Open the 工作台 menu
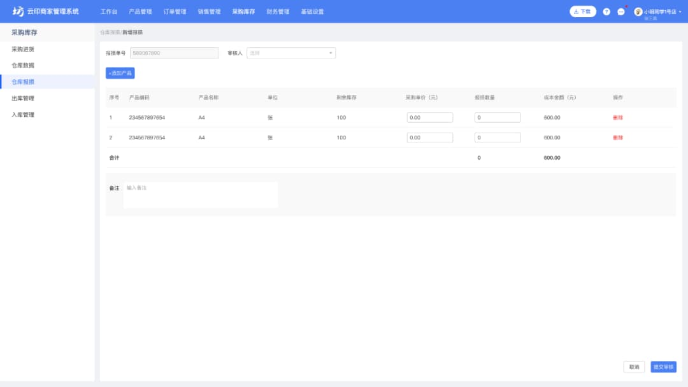688x387 pixels. [109, 11]
